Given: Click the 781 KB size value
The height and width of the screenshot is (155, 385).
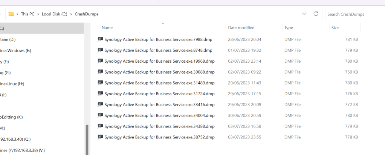Looking at the screenshot, I should [351, 39].
